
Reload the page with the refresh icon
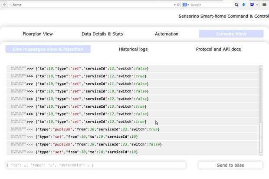coord(178,5)
